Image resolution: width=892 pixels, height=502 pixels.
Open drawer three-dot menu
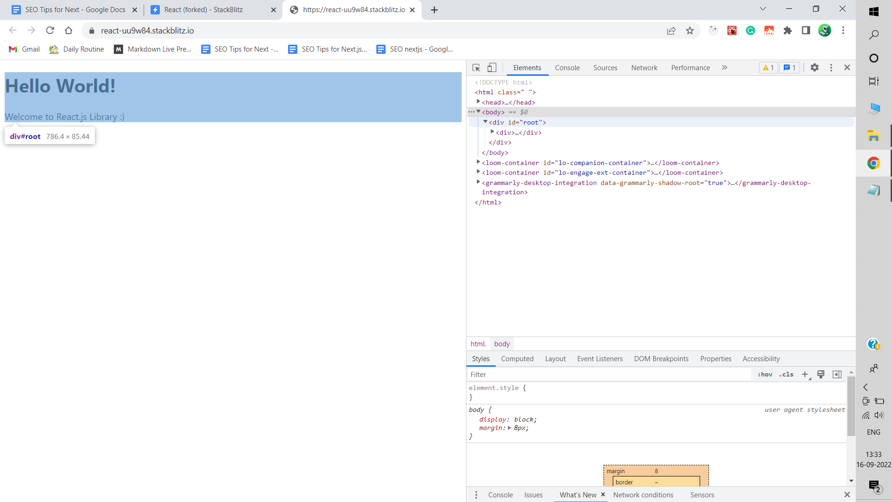coord(476,495)
